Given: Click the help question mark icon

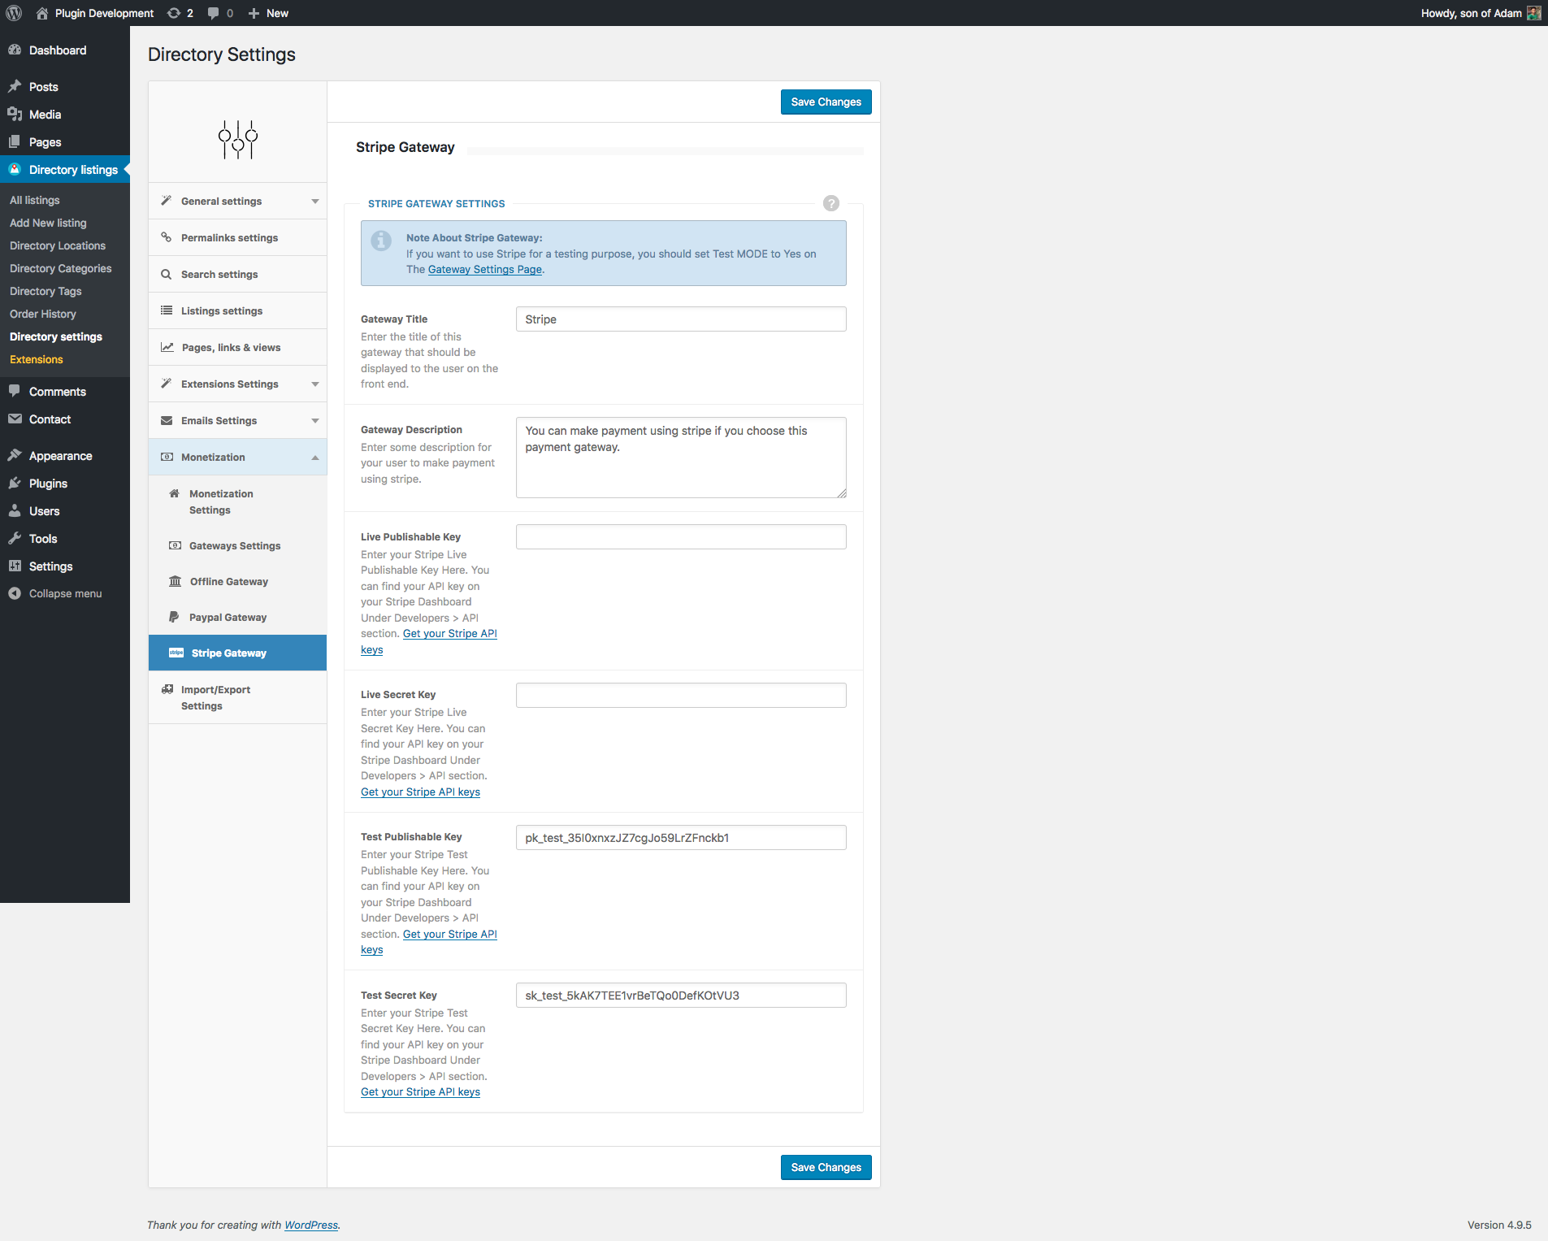Looking at the screenshot, I should (830, 203).
